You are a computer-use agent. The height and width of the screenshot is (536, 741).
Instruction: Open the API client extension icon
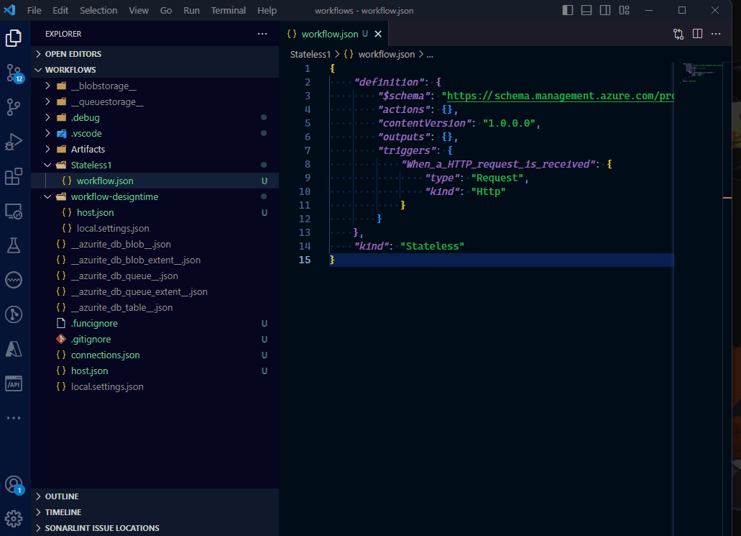(14, 383)
